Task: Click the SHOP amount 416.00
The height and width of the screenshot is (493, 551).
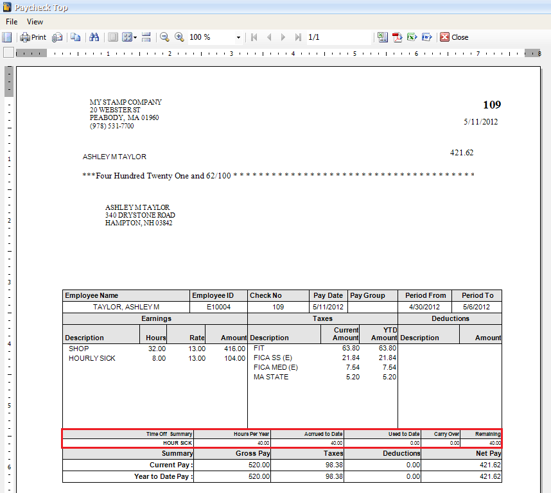Action: coord(235,349)
